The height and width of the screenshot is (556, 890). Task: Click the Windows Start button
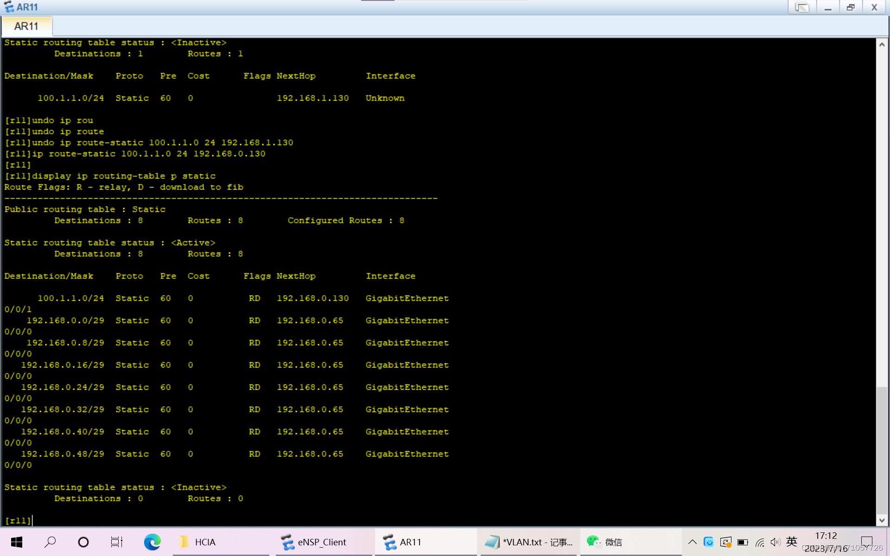pyautogui.click(x=17, y=542)
